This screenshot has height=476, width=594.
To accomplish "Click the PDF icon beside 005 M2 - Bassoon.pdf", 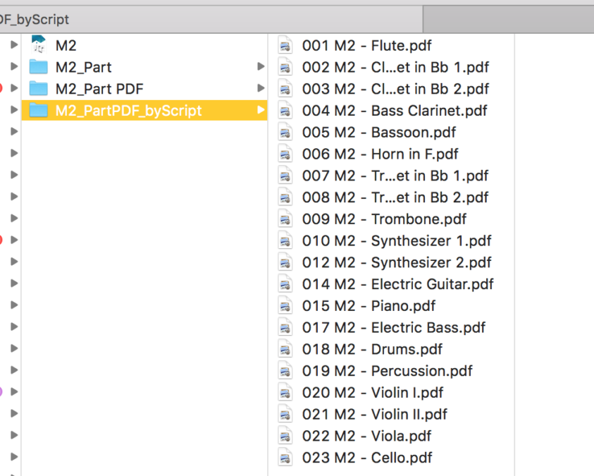I will (x=285, y=133).
